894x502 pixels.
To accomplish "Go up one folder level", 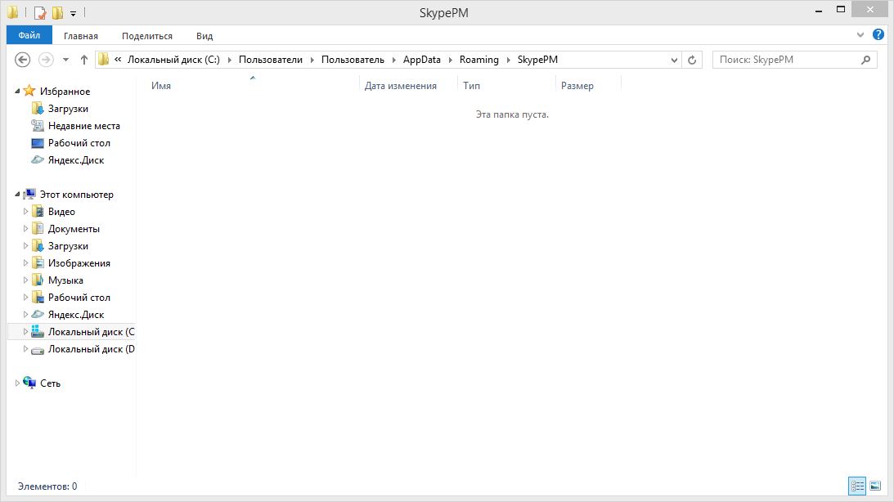I will click(83, 60).
